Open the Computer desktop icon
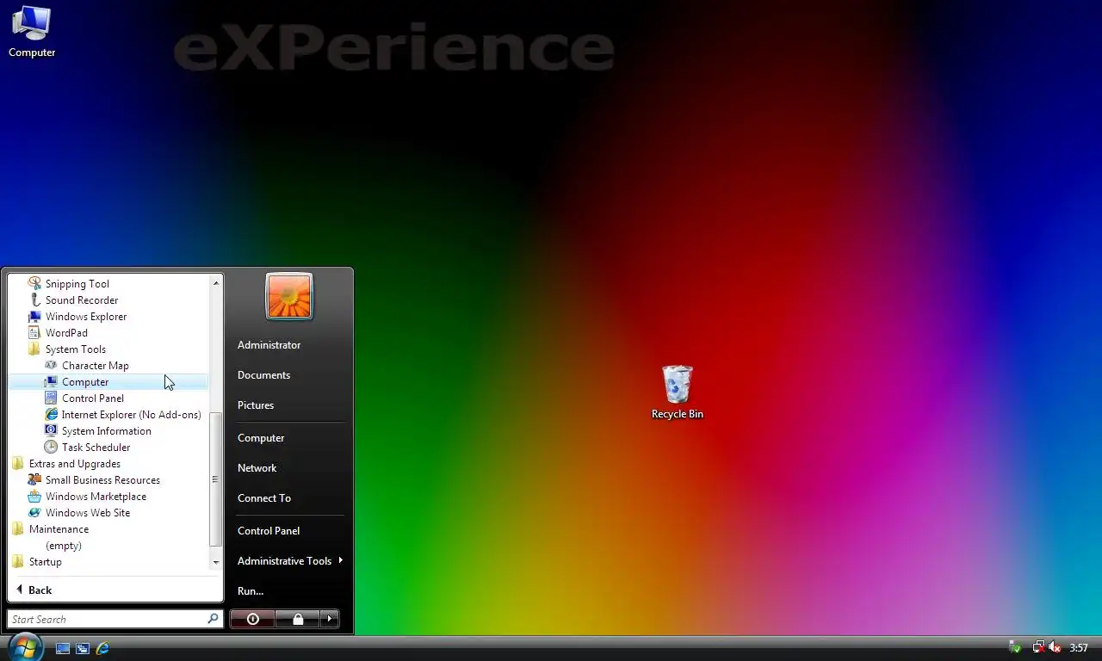 [32, 32]
